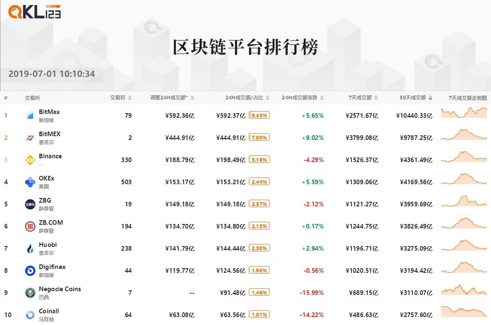Select the ¥188.79亿 adjusted volume

(x=180, y=160)
